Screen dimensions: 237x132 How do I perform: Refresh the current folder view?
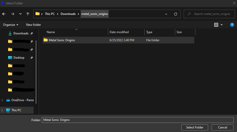(x=175, y=14)
